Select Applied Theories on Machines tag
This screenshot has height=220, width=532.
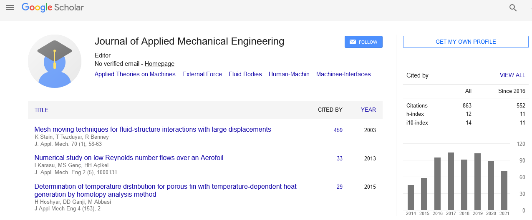(135, 74)
